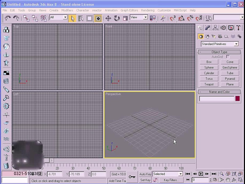Click the object color swatch
The width and height of the screenshot is (245, 184).
(x=238, y=99)
